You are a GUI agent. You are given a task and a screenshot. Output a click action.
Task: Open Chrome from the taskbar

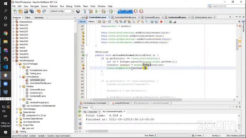tap(5, 33)
